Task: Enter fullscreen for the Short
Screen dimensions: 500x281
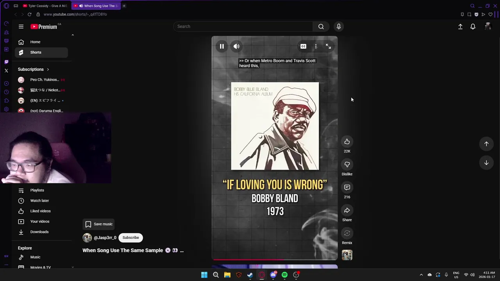Action: point(328,46)
